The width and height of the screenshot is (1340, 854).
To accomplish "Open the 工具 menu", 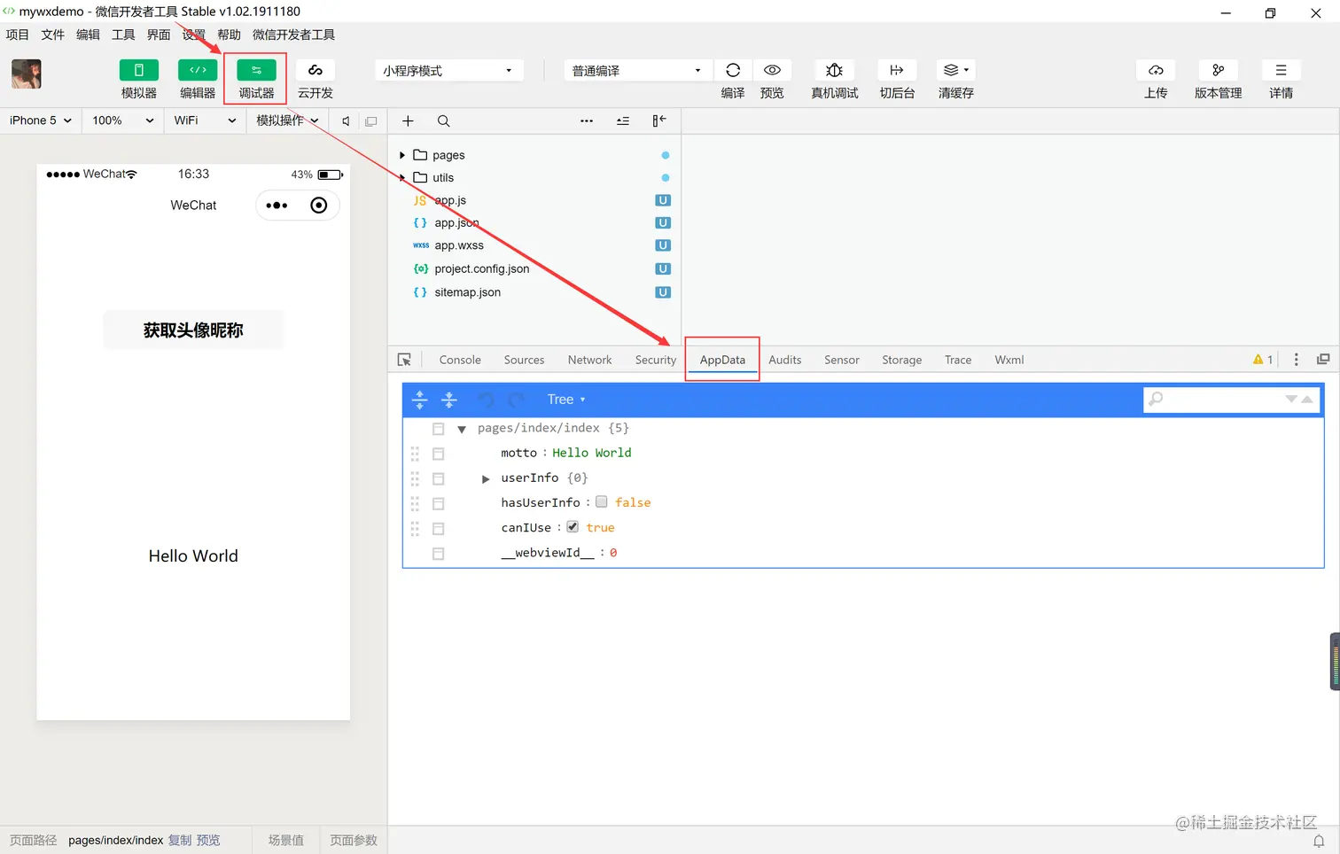I will (123, 35).
